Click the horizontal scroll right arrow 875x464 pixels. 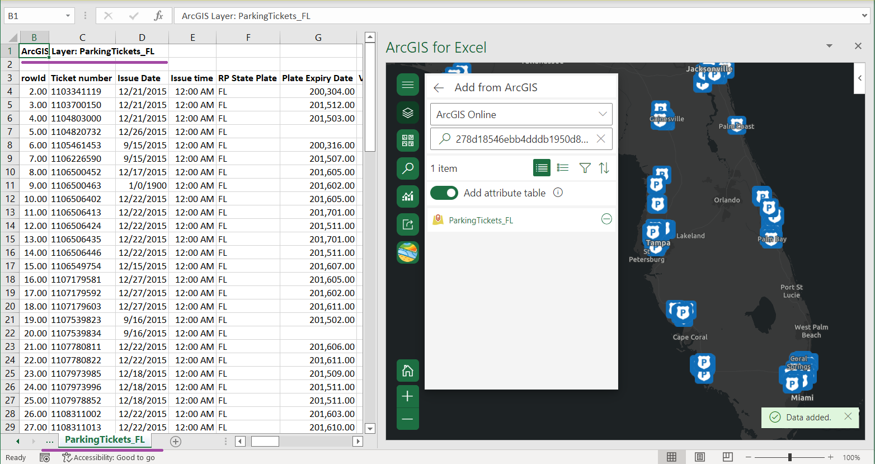(358, 442)
